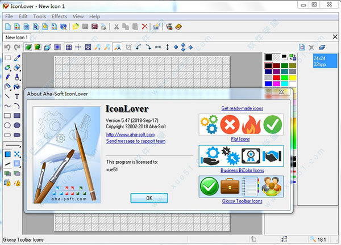Viewport: 341px width, 245px height.
Task: Open the Edit menu
Action: [x=23, y=16]
